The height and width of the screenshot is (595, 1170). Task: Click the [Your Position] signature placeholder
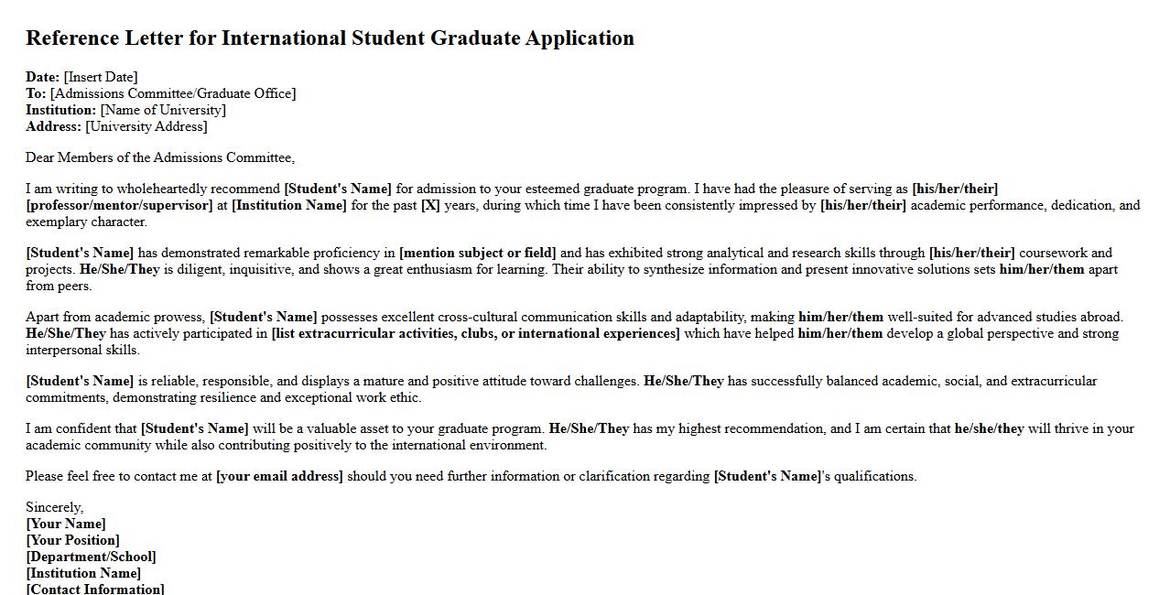click(x=72, y=540)
